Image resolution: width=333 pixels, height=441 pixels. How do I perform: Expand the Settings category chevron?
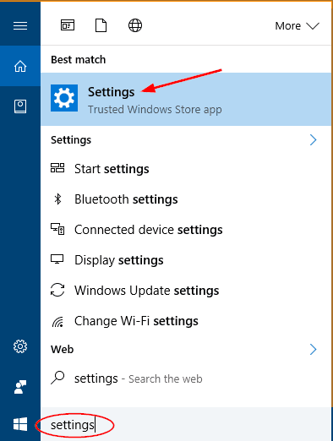point(314,140)
